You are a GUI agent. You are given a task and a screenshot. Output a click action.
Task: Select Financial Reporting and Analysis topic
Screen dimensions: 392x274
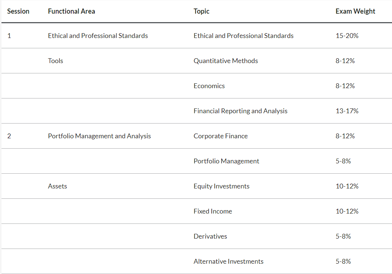pos(240,111)
